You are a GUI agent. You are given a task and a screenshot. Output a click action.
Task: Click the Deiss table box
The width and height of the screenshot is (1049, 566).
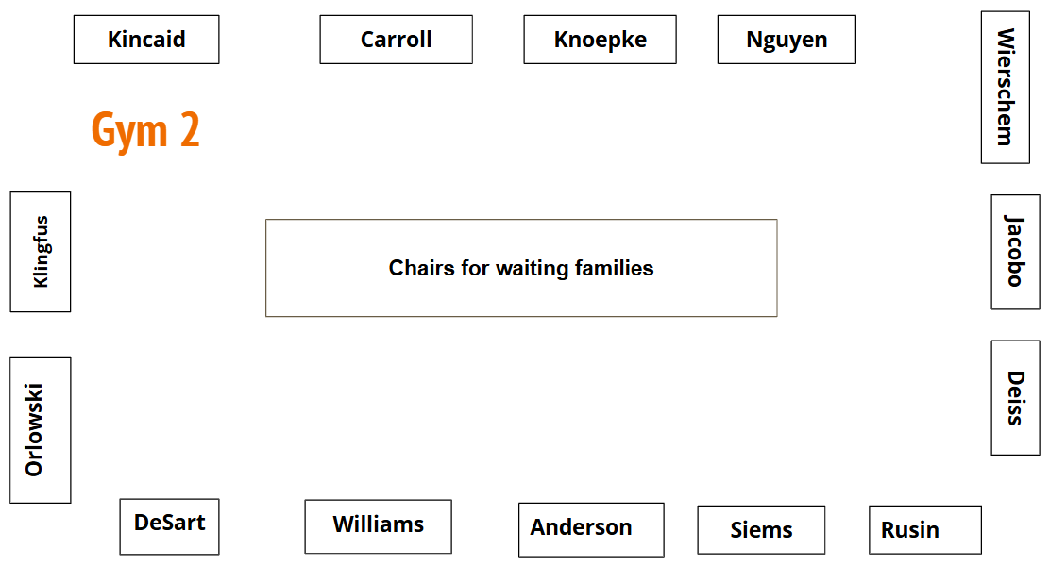[x=1015, y=397]
